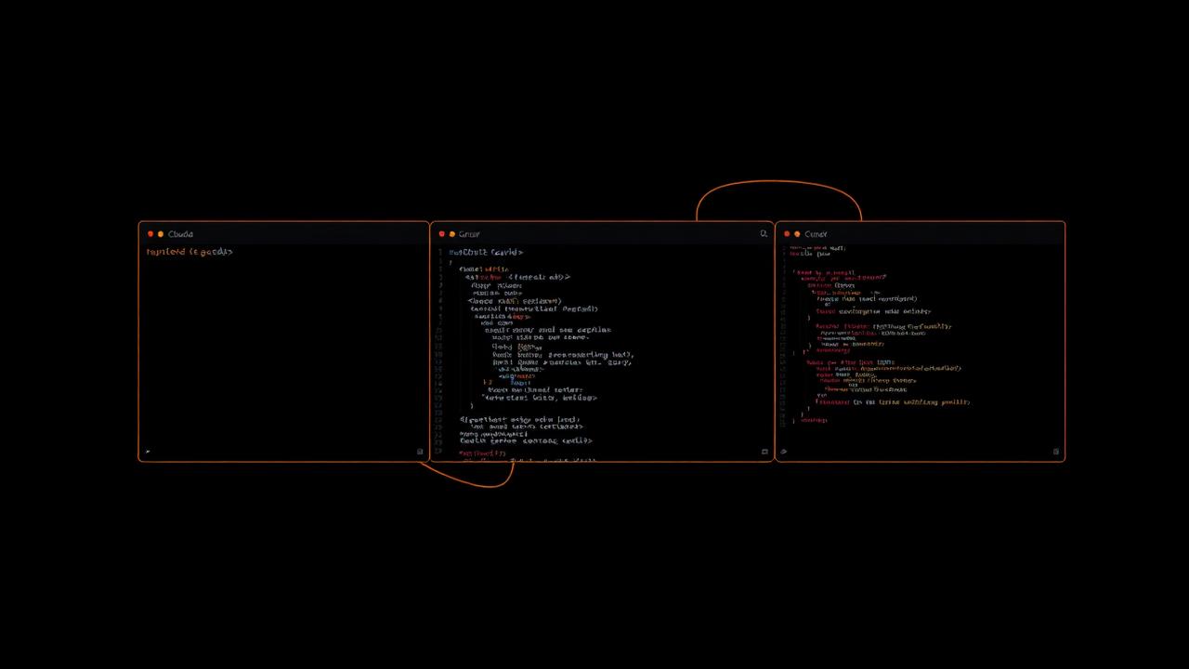
Task: Minimize the left window using its orange dot
Action: coord(161,234)
